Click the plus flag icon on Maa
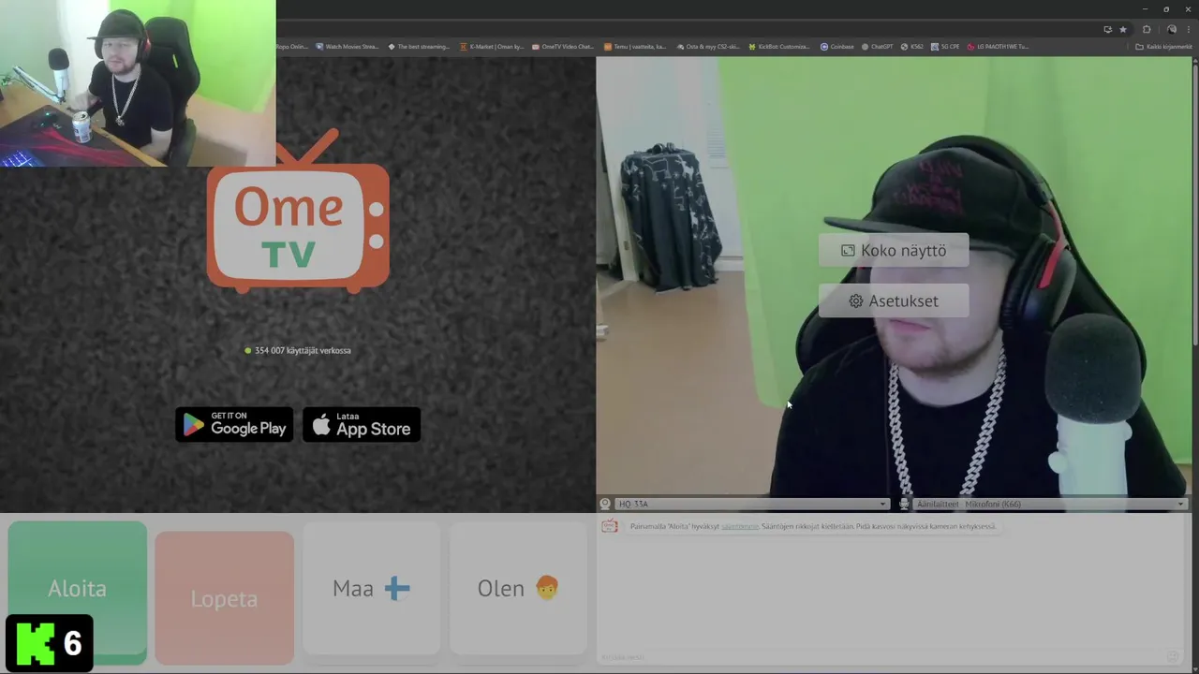 coord(397,588)
